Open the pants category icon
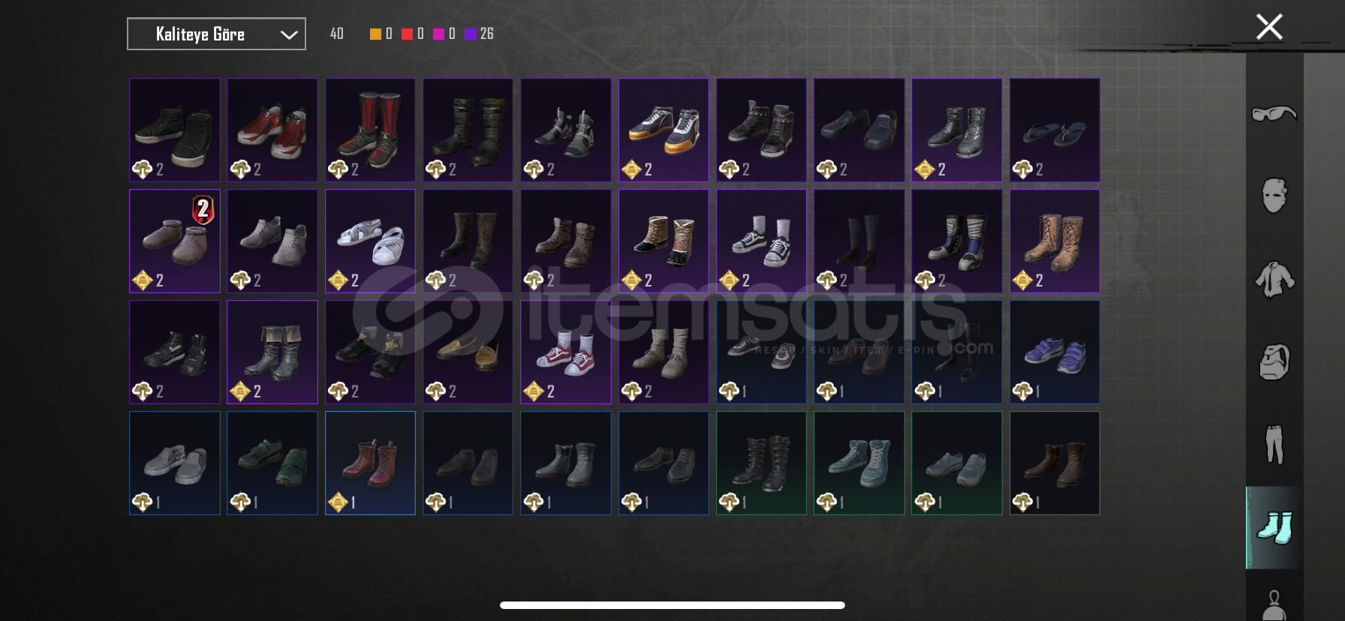 click(1274, 445)
